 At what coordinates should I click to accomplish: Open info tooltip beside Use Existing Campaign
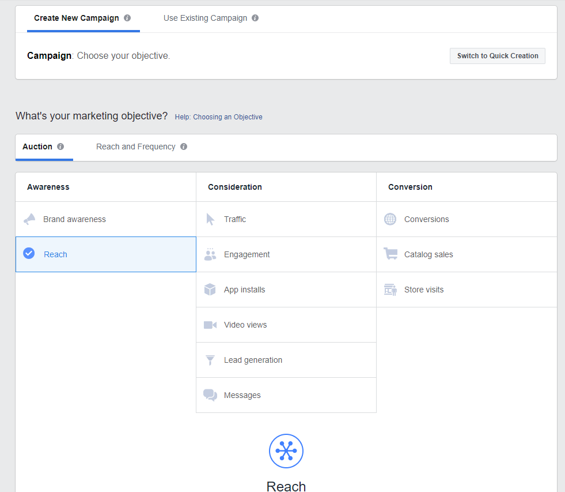[255, 18]
